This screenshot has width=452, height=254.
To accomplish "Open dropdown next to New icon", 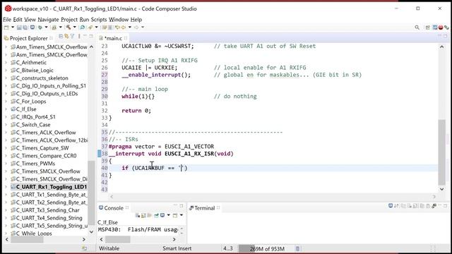I will pos(13,28).
